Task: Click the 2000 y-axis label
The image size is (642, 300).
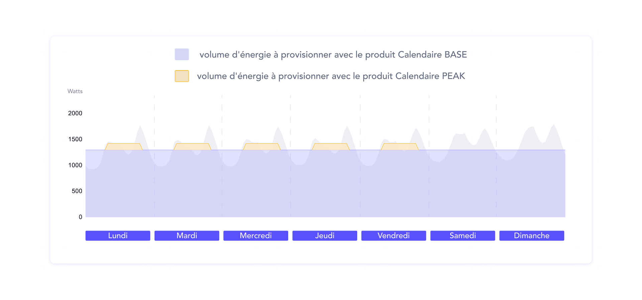Action: (75, 113)
